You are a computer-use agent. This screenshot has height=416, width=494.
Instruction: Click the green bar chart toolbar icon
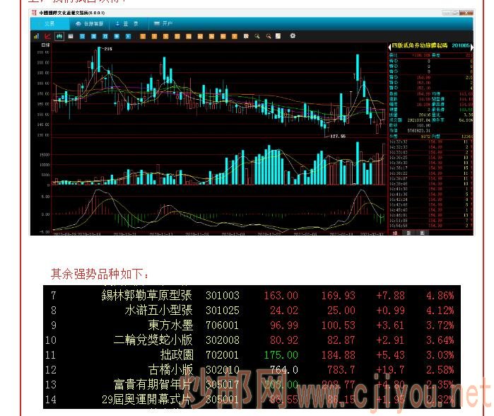coord(35,35)
